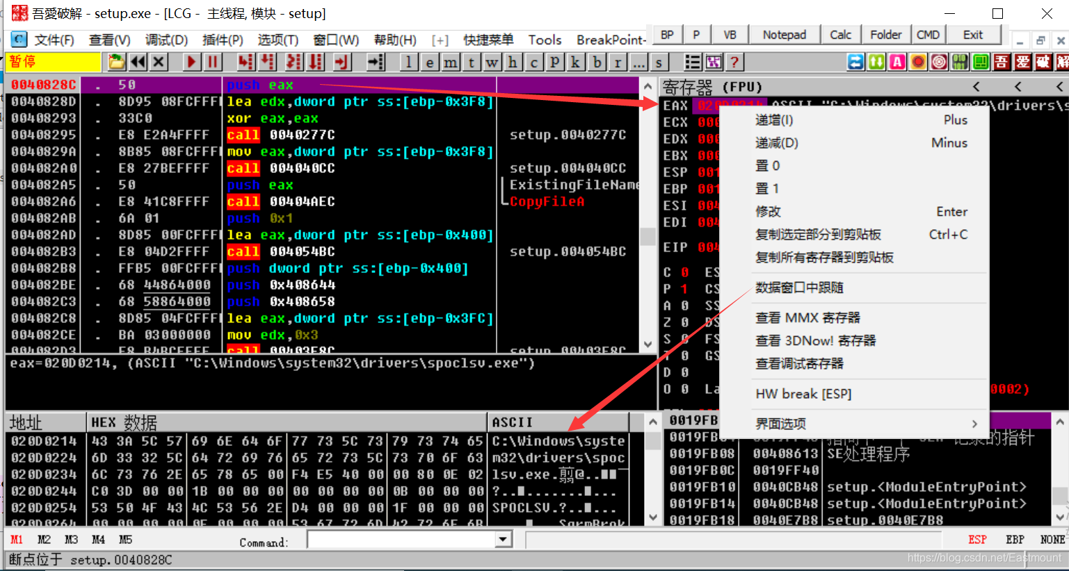Open Run trace with '...' button

pyautogui.click(x=638, y=62)
